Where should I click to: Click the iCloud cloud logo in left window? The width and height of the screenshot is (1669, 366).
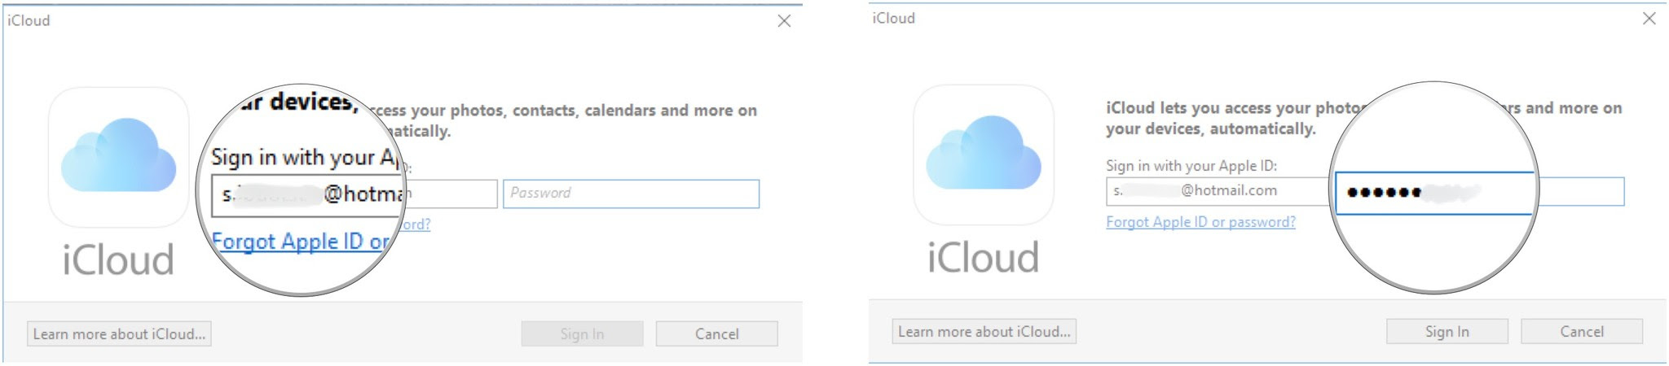click(119, 157)
